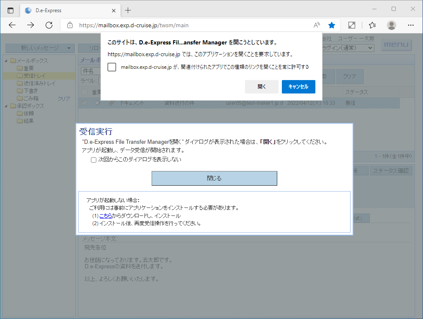
Task: Check always allow mailbox.exp.d-cruise.jp links
Action: (x=112, y=67)
